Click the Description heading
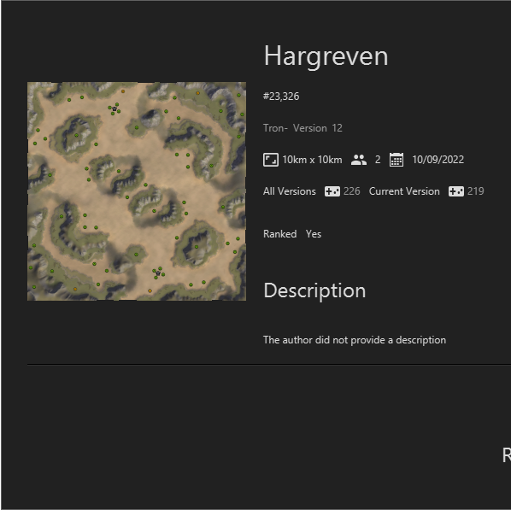 pos(314,290)
